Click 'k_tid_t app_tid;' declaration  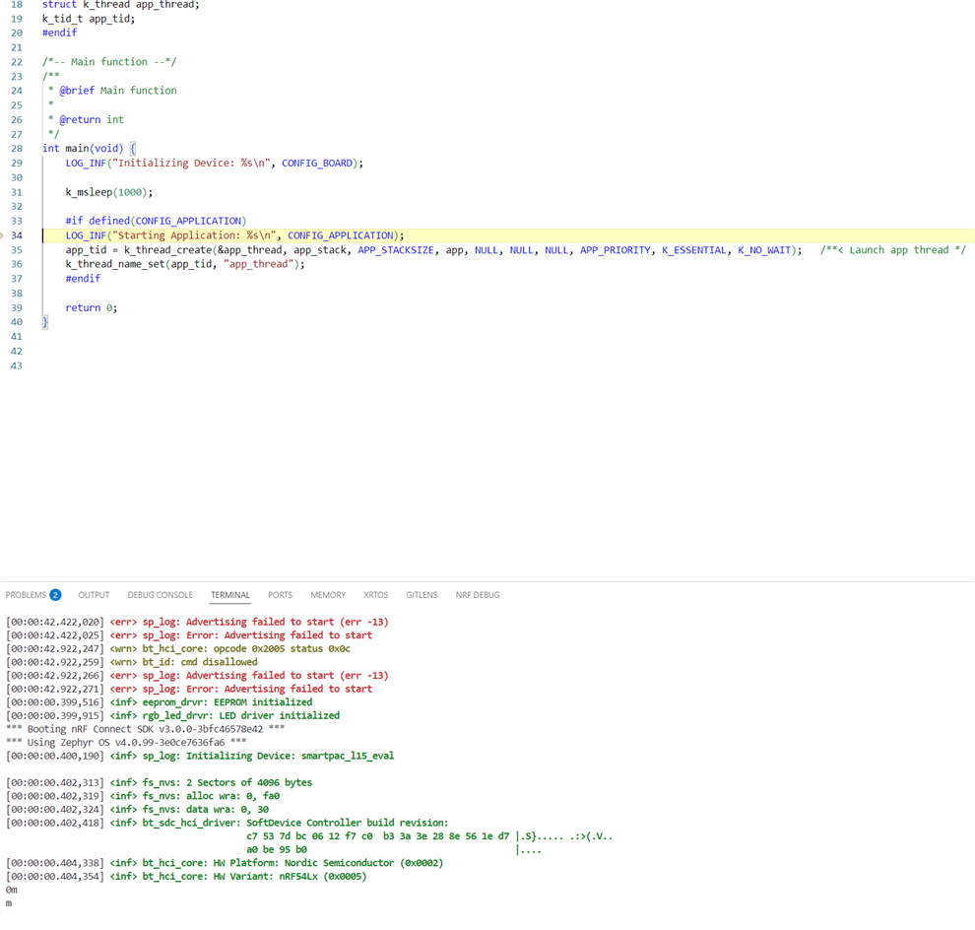pos(89,19)
